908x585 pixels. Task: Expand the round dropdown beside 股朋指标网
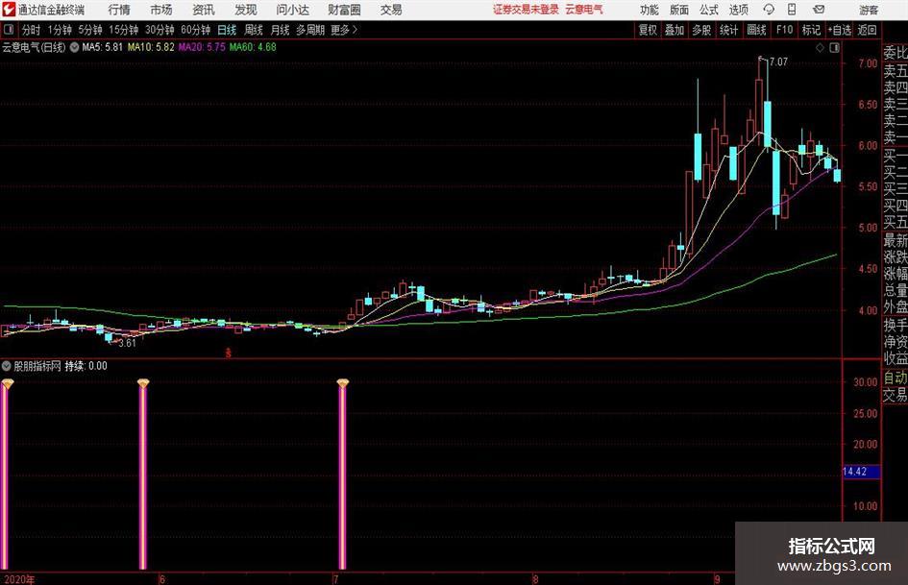[x=7, y=366]
